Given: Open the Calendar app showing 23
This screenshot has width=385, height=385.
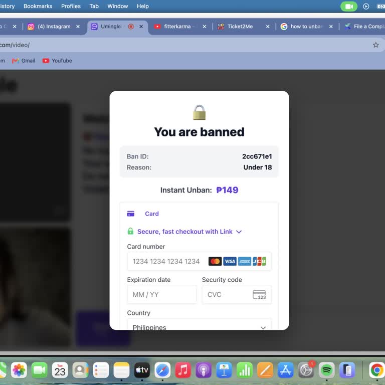Looking at the screenshot, I should pyautogui.click(x=60, y=370).
